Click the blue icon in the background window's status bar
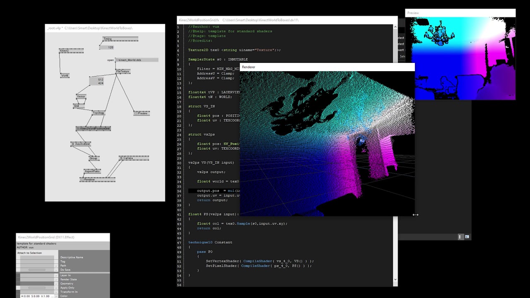 [467, 237]
